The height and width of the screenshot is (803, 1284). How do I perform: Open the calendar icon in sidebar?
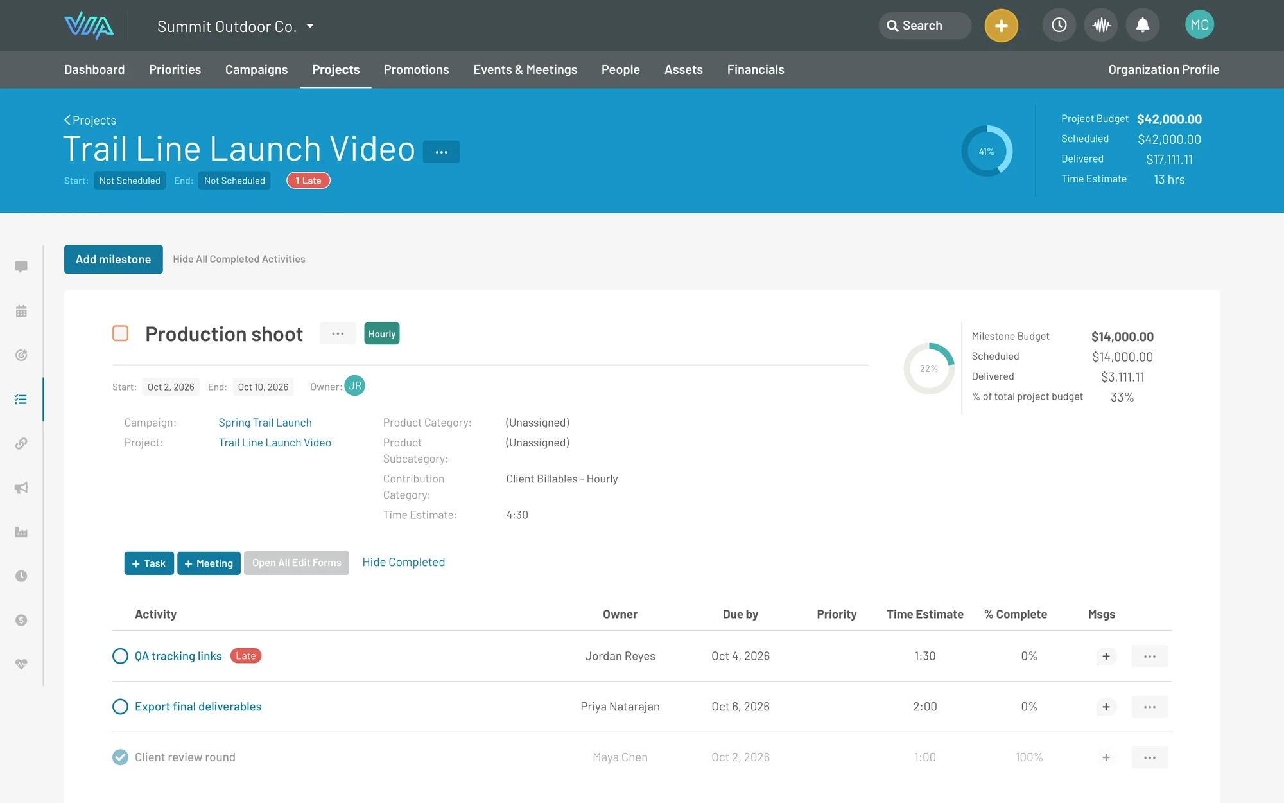coord(21,311)
